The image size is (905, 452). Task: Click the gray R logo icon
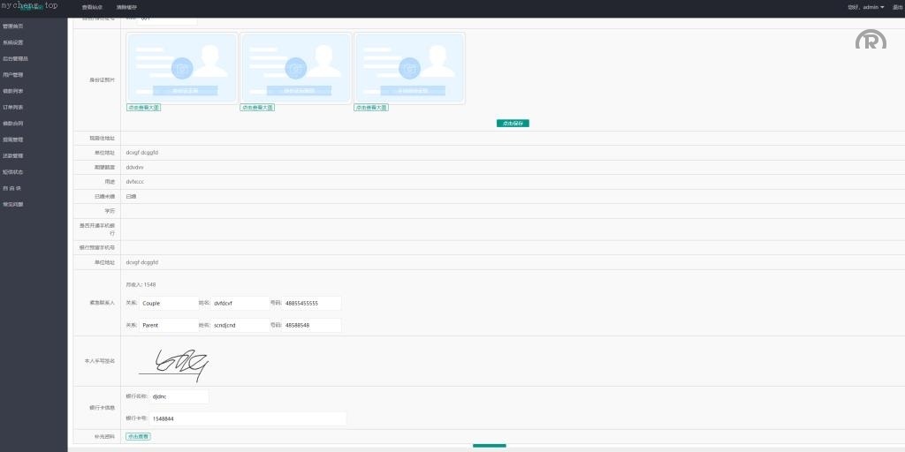871,39
